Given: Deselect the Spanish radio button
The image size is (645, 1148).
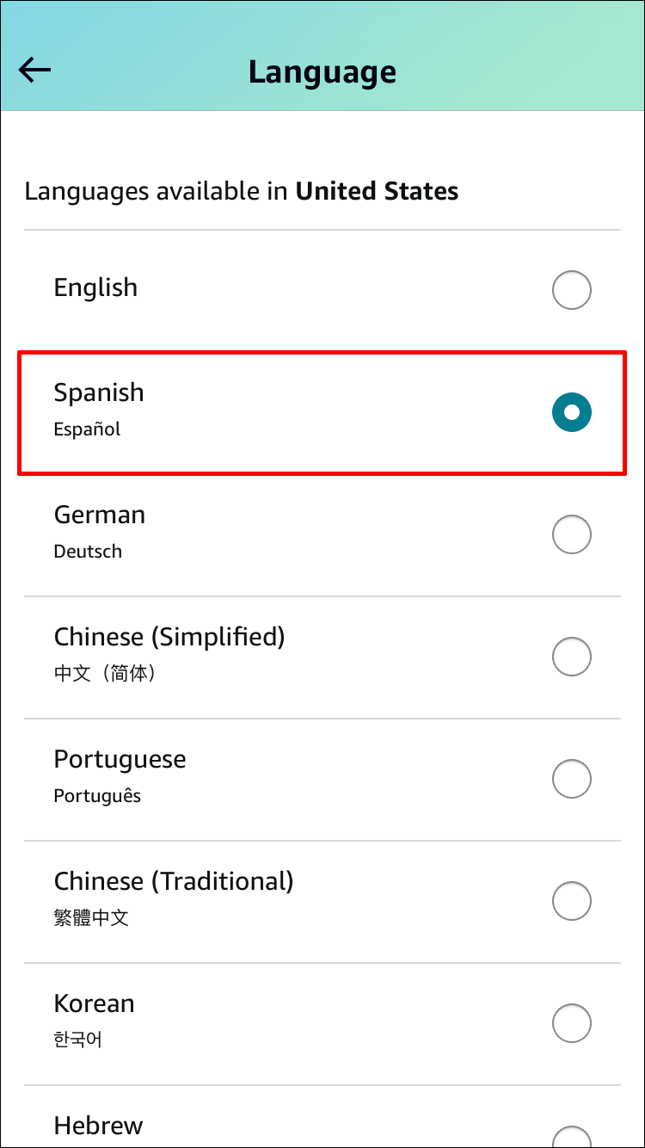Looking at the screenshot, I should tap(571, 412).
